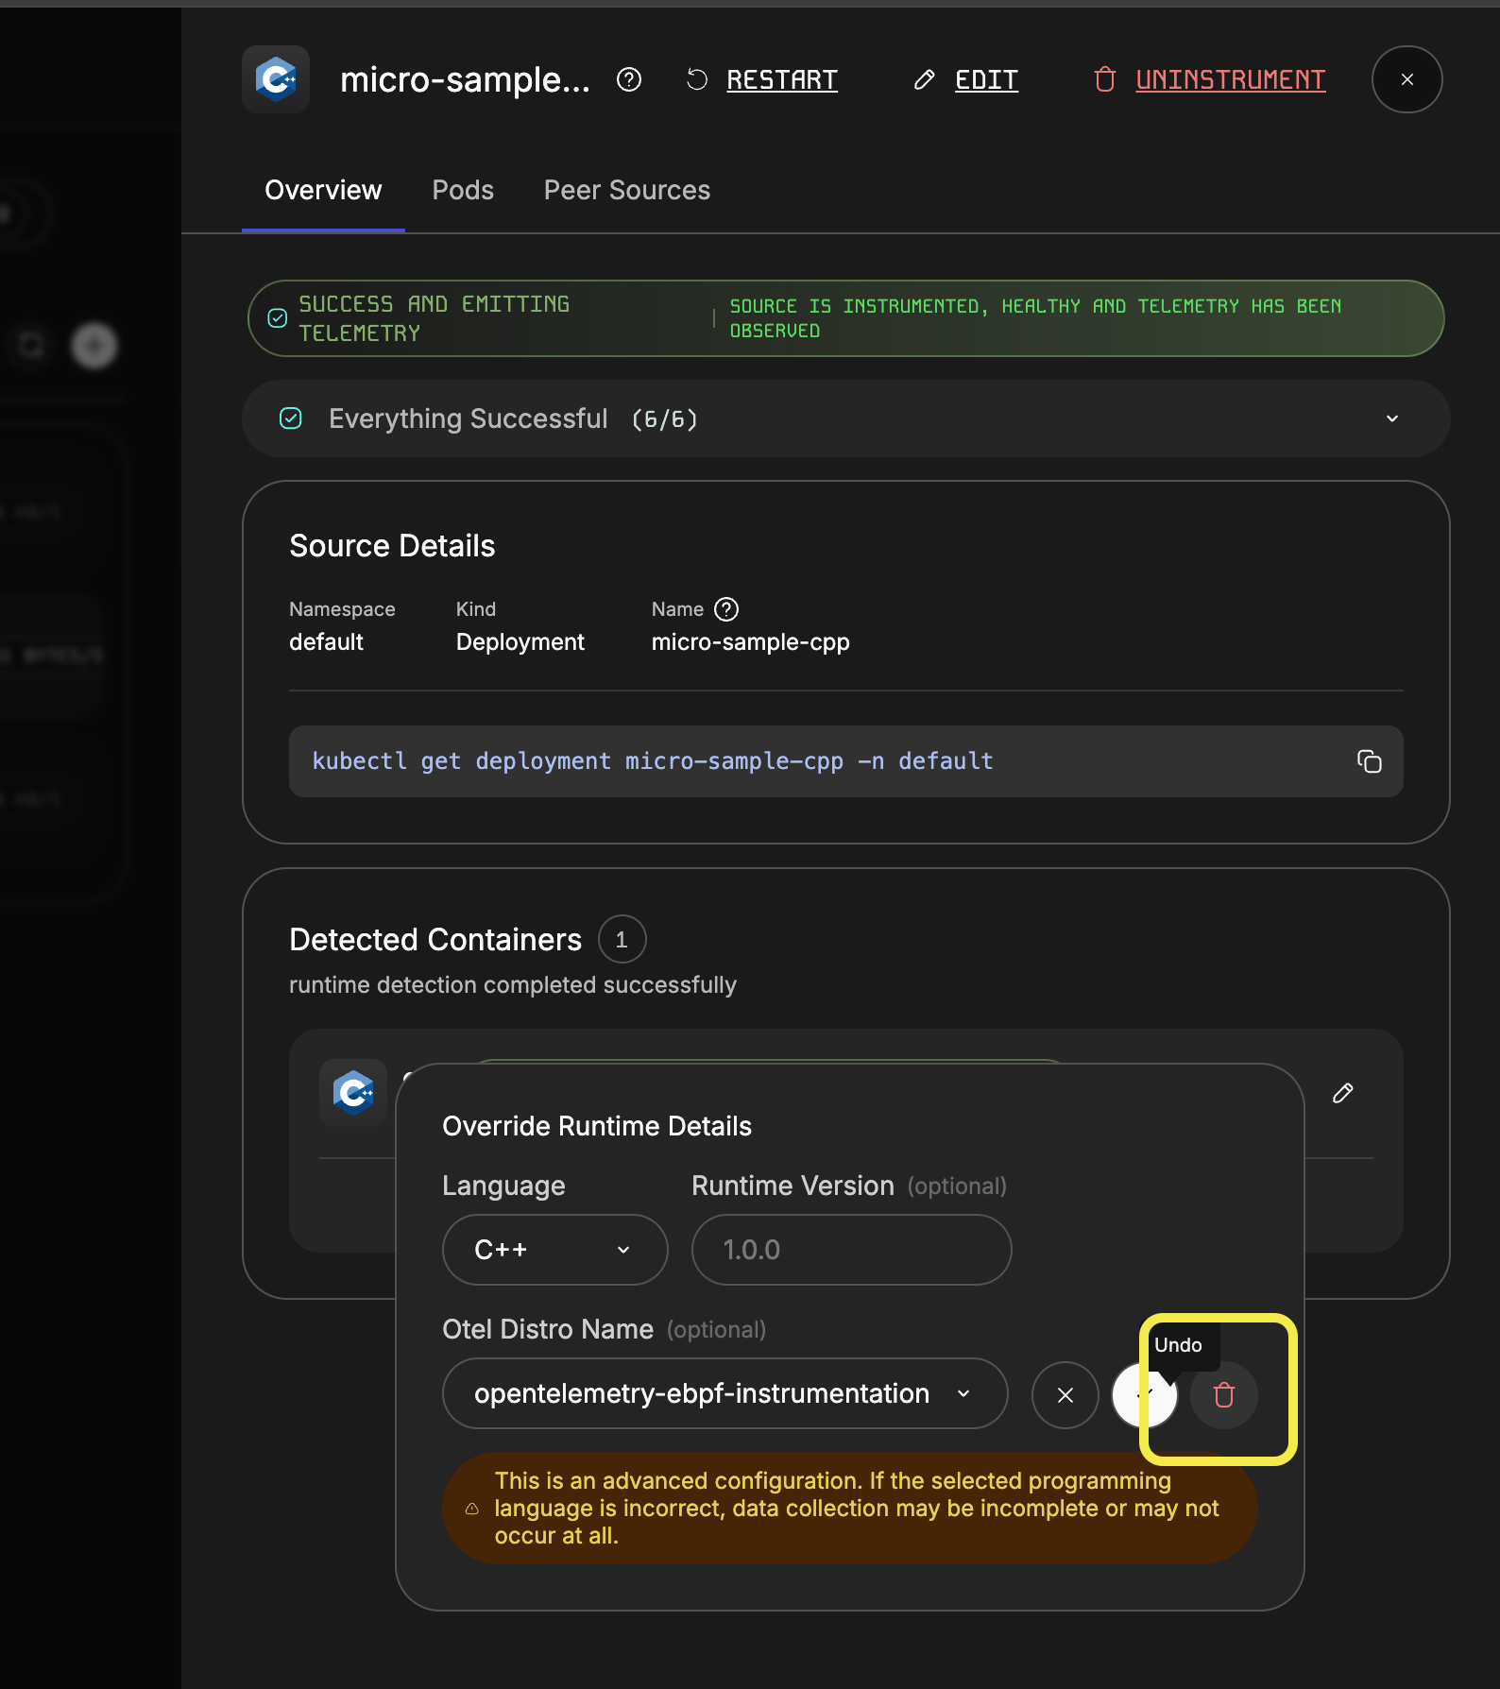Click the red trash Undo button
1500x1689 pixels.
coord(1224,1395)
